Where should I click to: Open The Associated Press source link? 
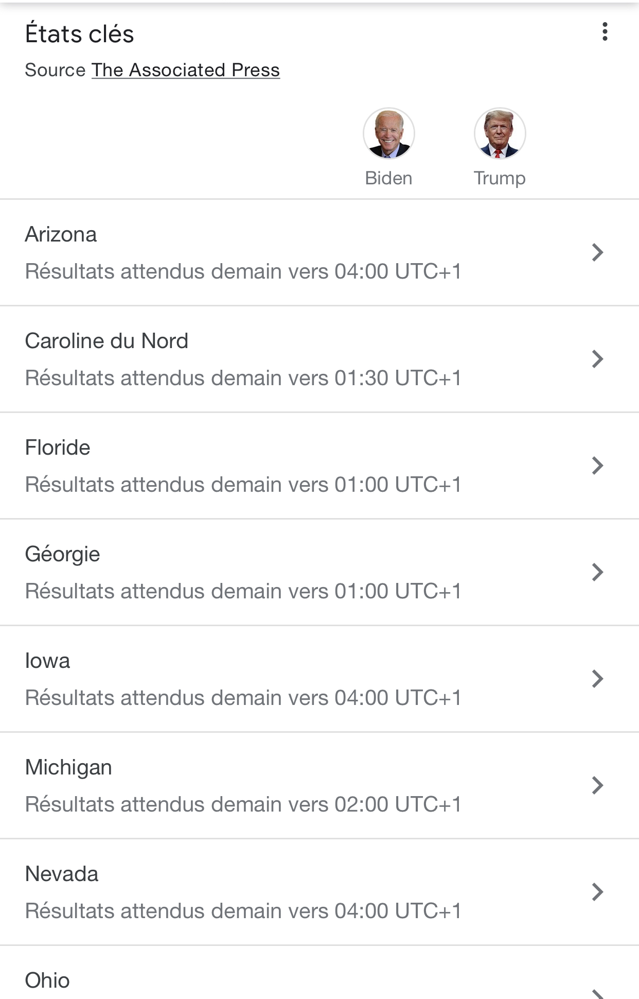[185, 70]
